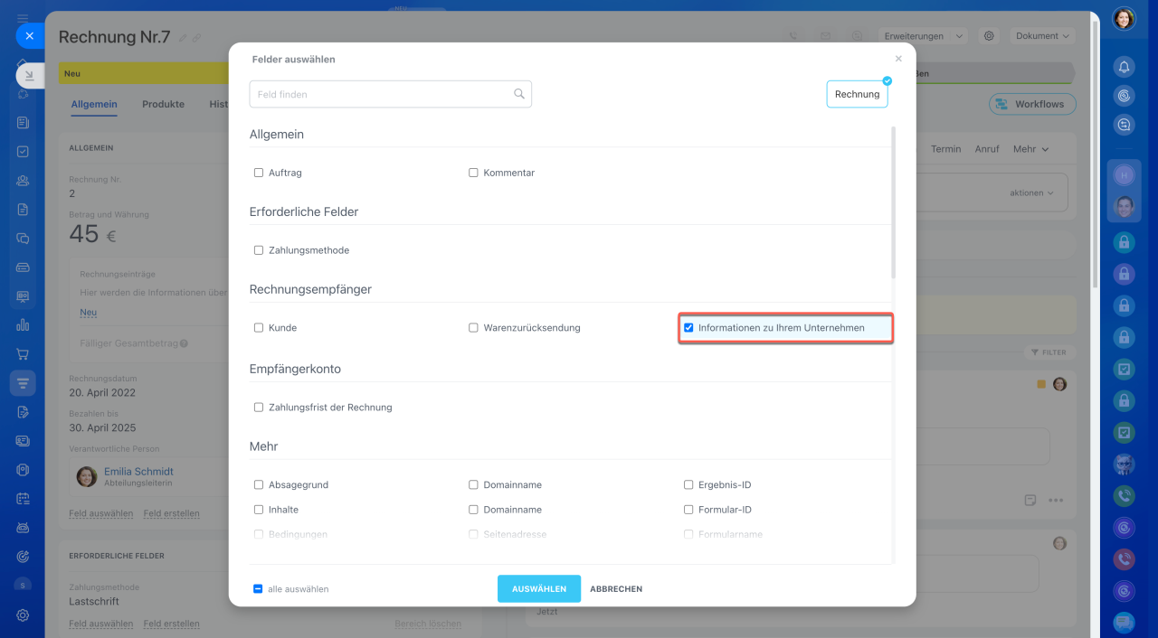Image resolution: width=1158 pixels, height=638 pixels.
Task: Check the Zahlungsmethode checkbox
Action: pos(259,250)
